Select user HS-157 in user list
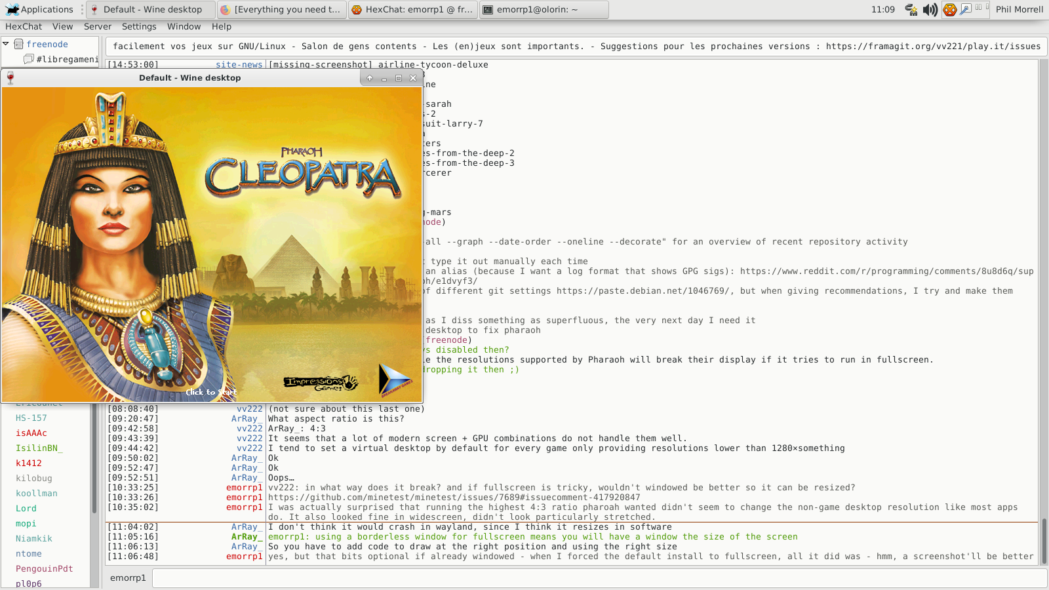Screen dimensions: 1049x590 click(x=31, y=418)
